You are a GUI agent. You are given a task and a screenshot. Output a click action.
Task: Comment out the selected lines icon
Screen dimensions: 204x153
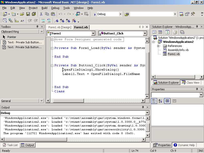[x=43, y=21]
